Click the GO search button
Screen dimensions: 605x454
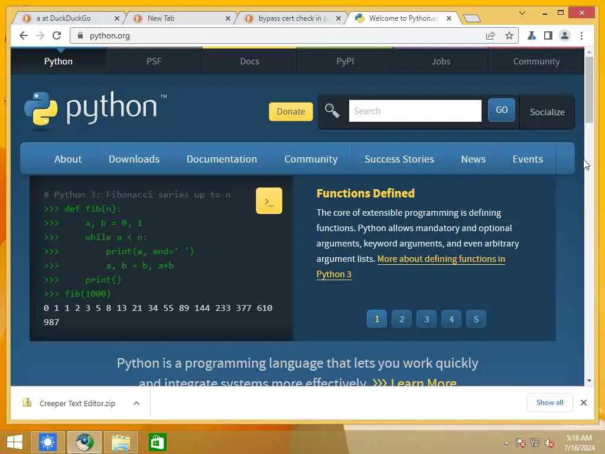tap(501, 110)
